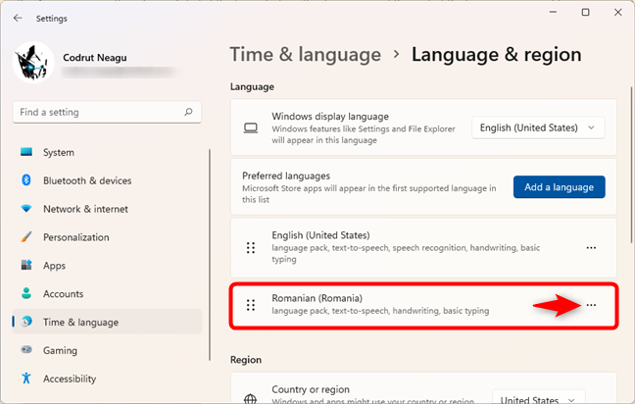The width and height of the screenshot is (635, 404).
Task: Close the Settings window
Action: (x=618, y=13)
